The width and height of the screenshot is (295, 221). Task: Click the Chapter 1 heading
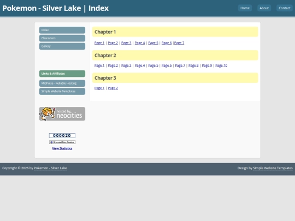click(175, 32)
